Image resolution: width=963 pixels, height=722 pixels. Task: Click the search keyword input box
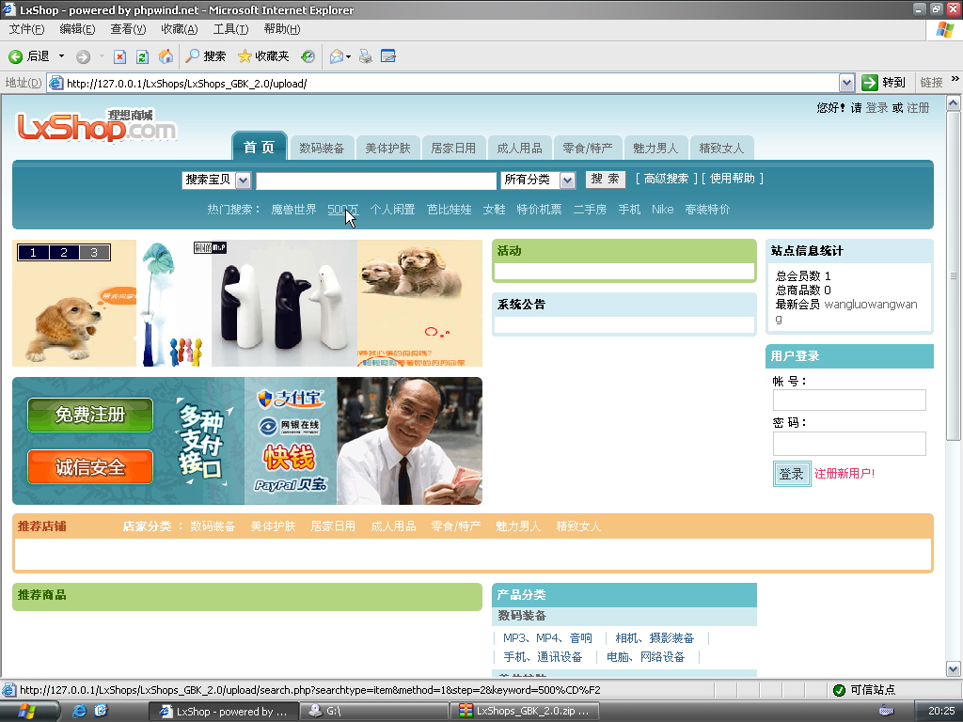(x=376, y=180)
